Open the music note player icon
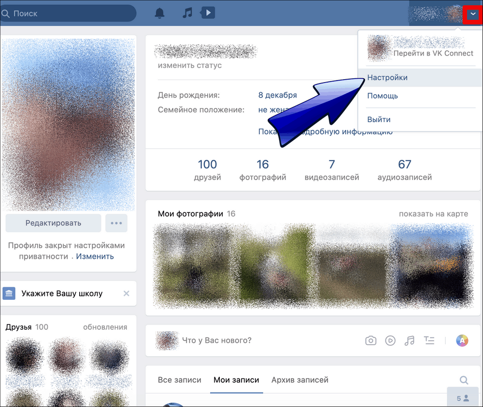Image resolution: width=483 pixels, height=407 pixels. (x=187, y=13)
